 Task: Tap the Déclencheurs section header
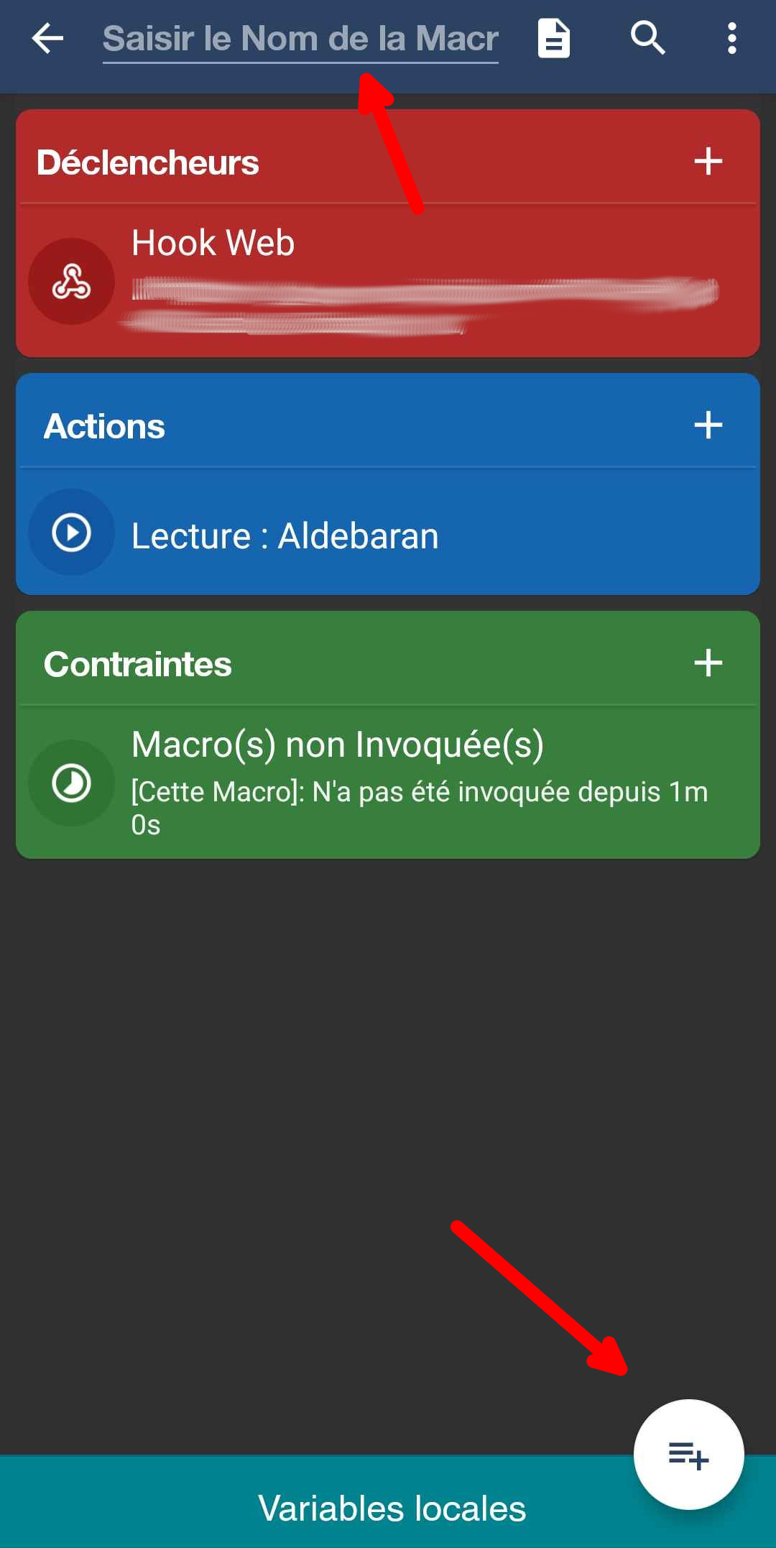(x=148, y=162)
